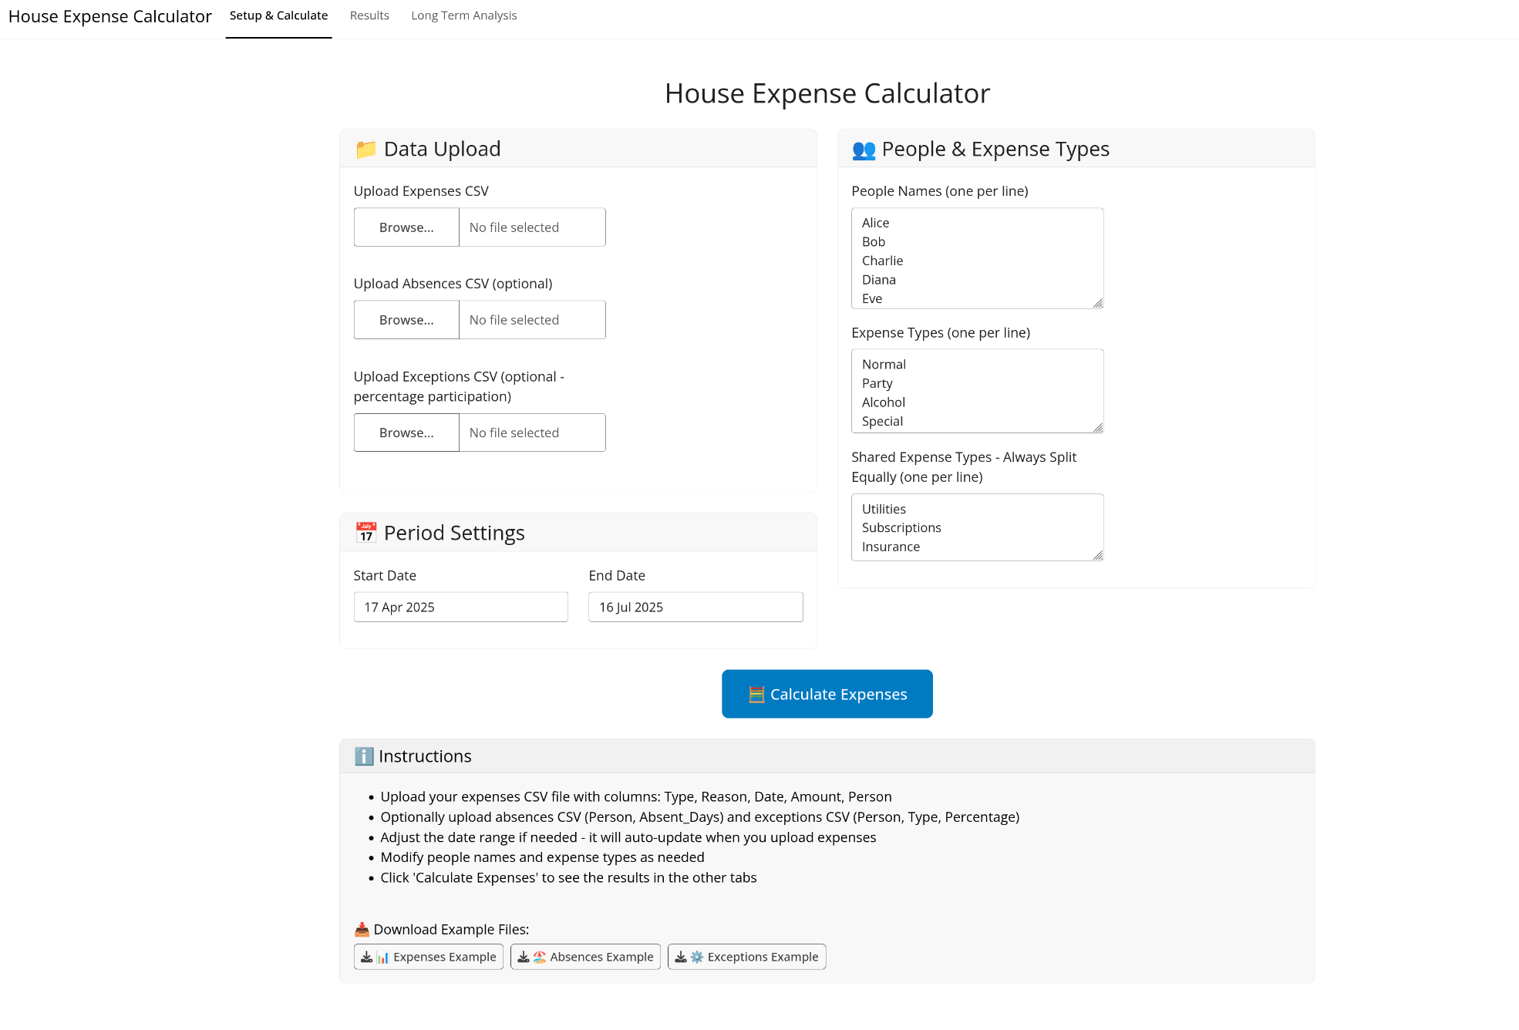
Task: Click inside the People Names textarea
Action: (x=977, y=258)
